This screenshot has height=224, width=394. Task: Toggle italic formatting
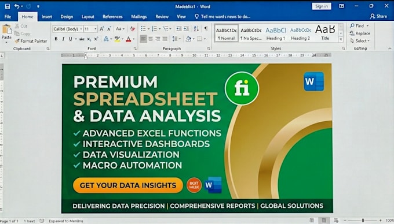click(63, 39)
